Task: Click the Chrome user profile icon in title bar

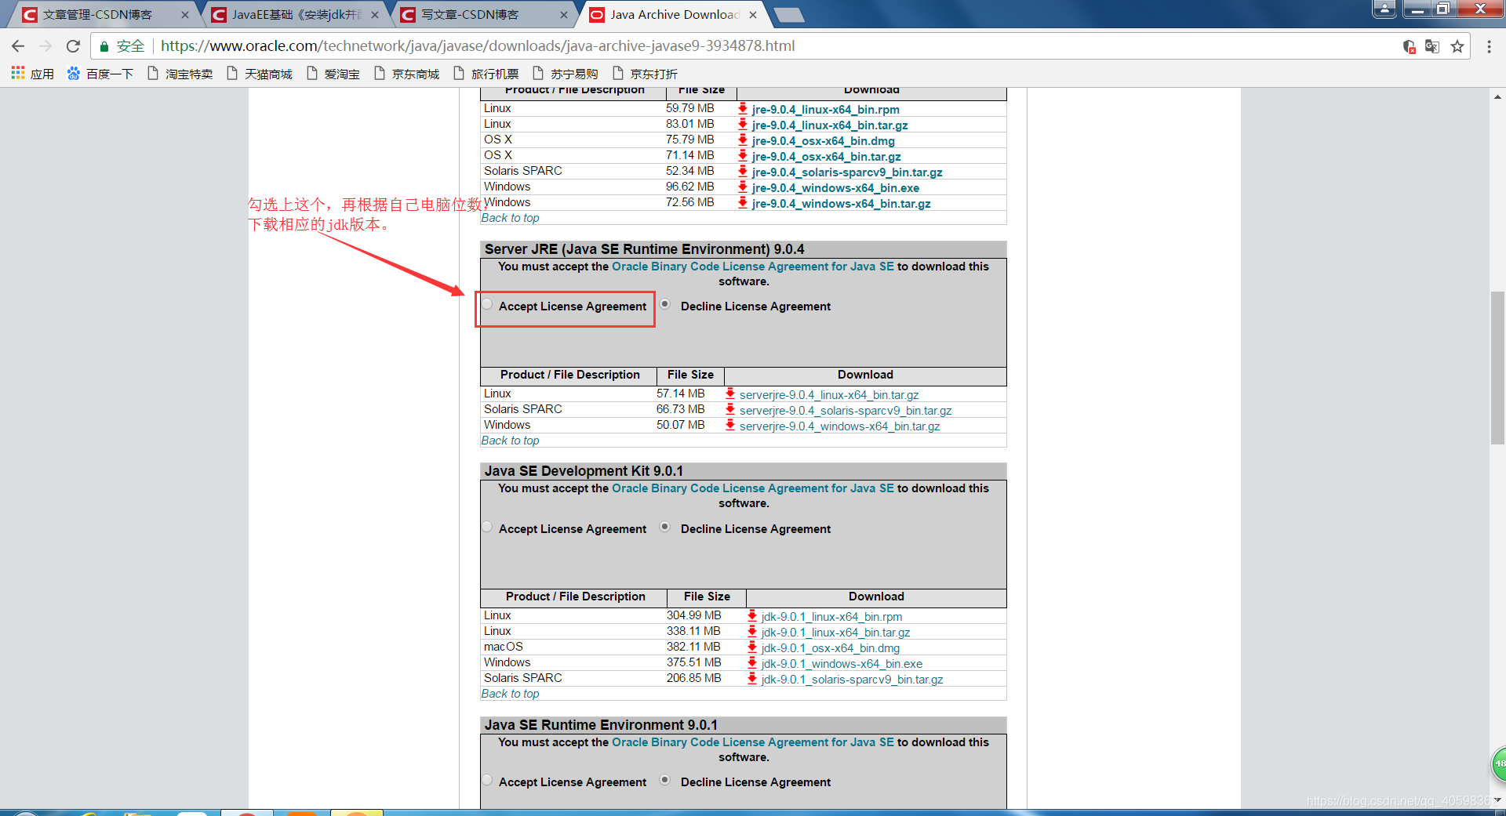Action: coord(1384,9)
